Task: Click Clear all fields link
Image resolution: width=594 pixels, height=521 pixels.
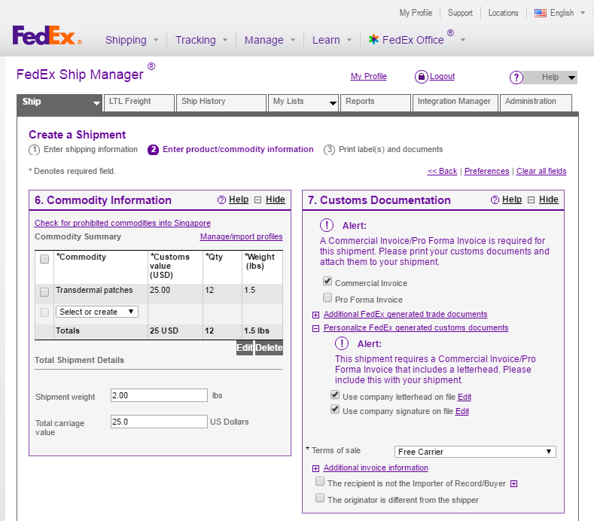Action: (541, 171)
